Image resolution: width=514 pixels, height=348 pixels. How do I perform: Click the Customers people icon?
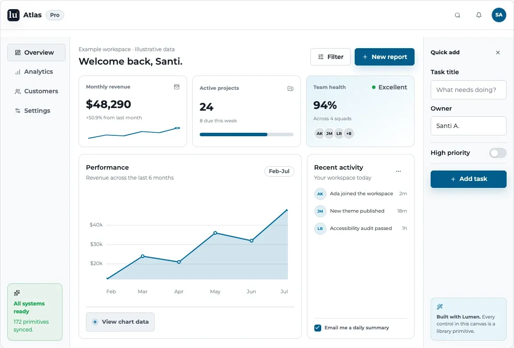[18, 92]
